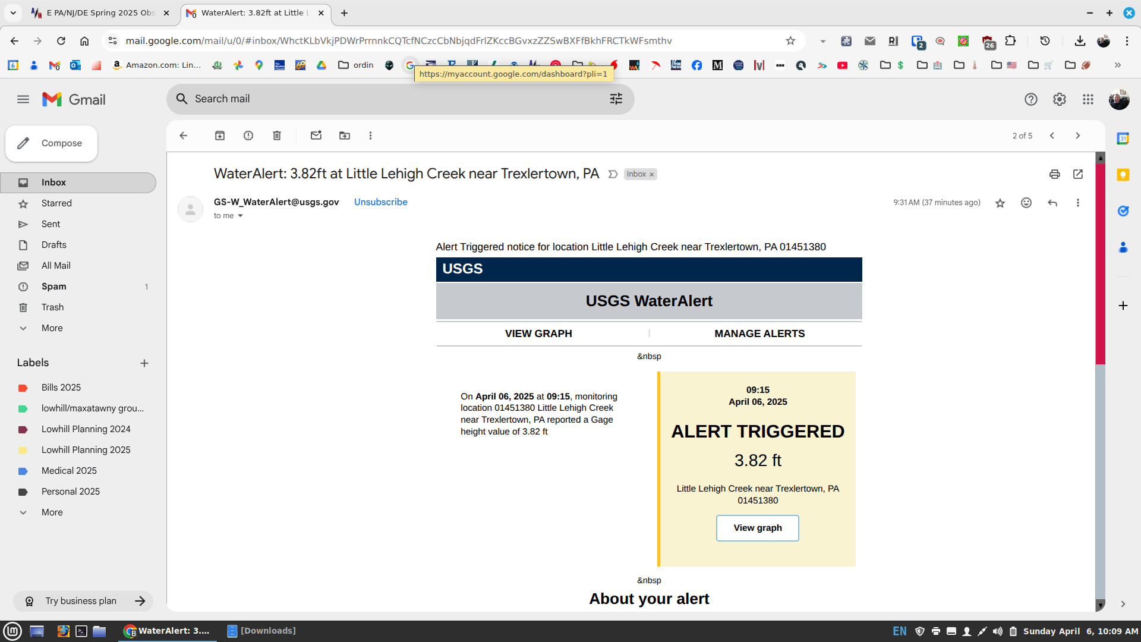1141x642 pixels.
Task: Star the WaterAlert message
Action: tap(1000, 203)
